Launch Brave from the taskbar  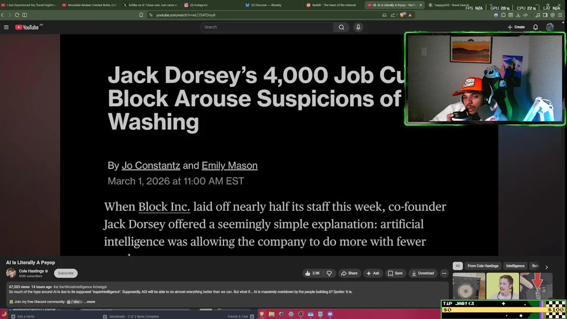click(262, 314)
